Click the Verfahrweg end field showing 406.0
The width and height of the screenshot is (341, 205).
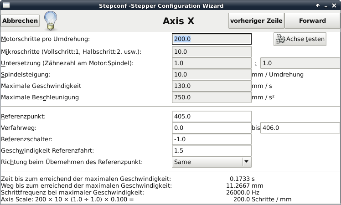tap(300, 128)
